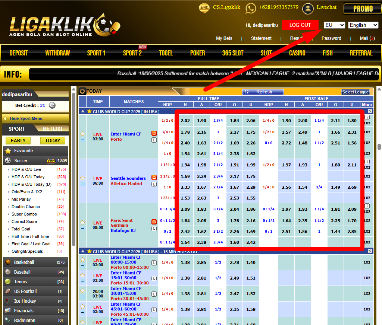Select the Basketball sport icon
Screen dimensions: 382x325
8,262
